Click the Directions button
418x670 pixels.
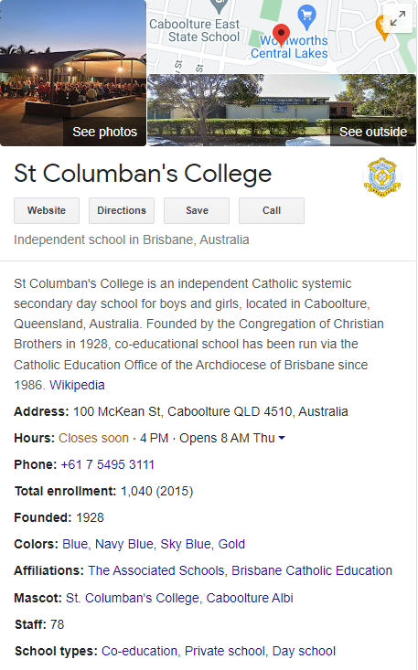tap(122, 210)
